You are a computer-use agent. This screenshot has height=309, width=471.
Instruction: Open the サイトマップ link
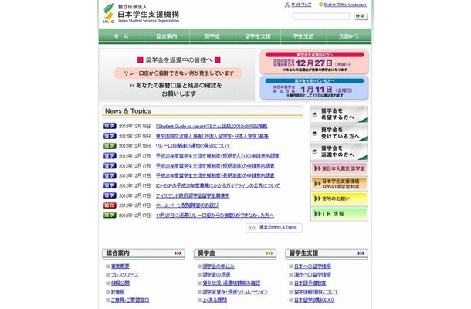tap(301, 5)
